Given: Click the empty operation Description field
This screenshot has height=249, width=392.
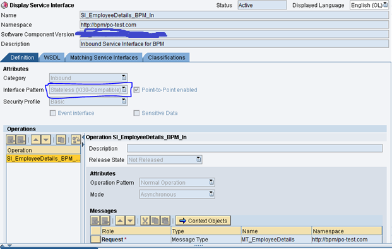Looking at the screenshot, I should [x=255, y=148].
